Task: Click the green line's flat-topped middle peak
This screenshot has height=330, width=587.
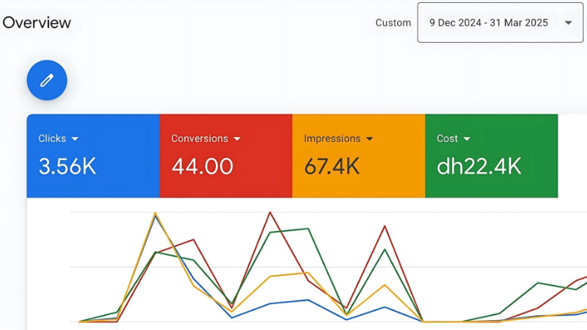Action: 290,230
